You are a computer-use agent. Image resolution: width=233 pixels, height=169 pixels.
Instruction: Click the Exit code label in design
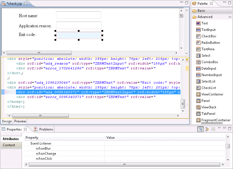point(27,35)
